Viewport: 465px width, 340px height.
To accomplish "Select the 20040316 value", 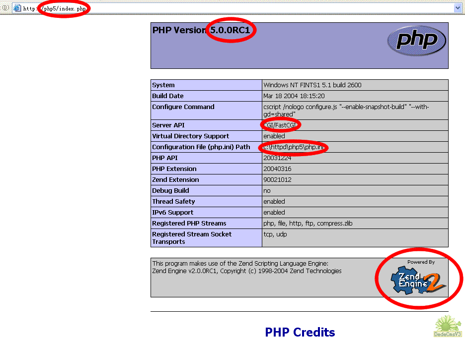I will pyautogui.click(x=277, y=169).
